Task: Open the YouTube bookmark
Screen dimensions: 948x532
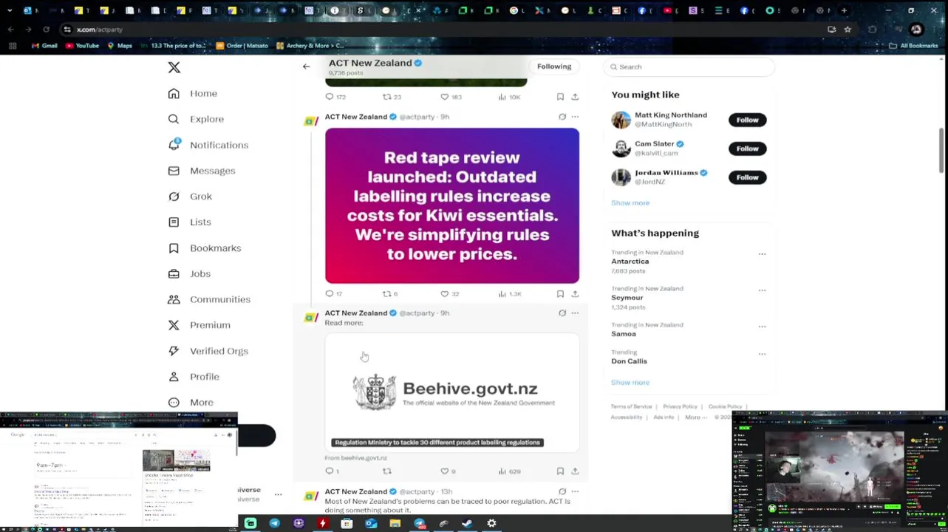Action: tap(82, 46)
